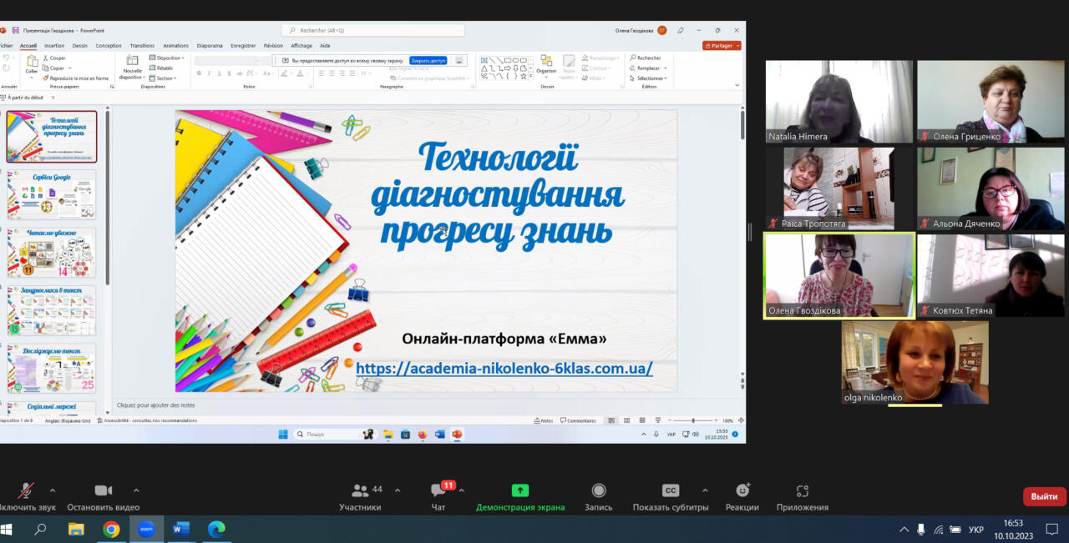Click the Word icon in Windows taskbar
Viewport: 1069px width, 543px height.
181,529
